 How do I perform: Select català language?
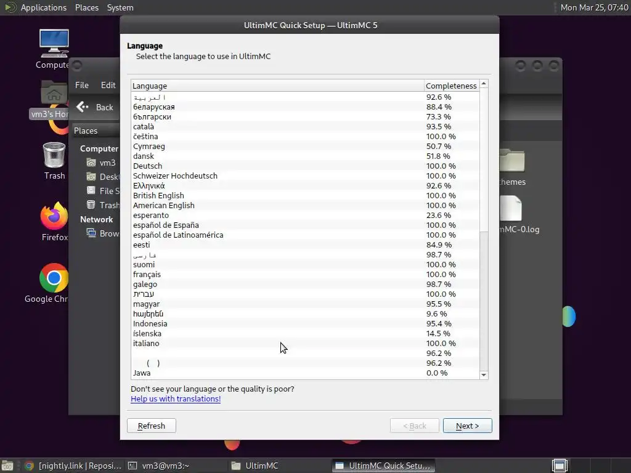(305, 126)
